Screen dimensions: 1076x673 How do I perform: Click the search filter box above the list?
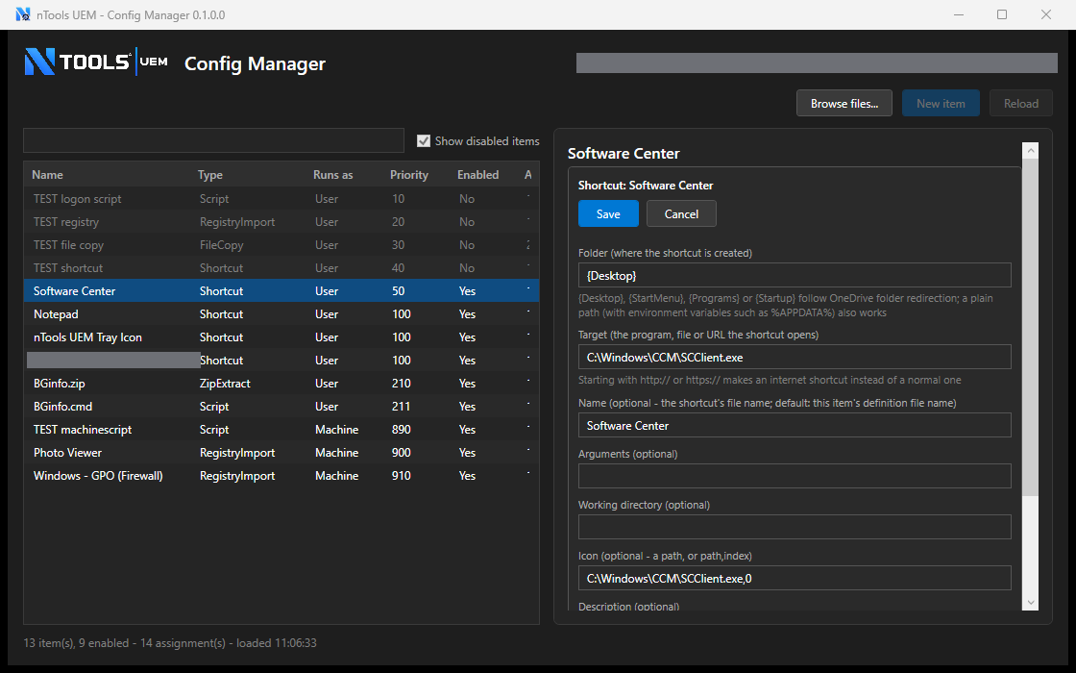[x=213, y=140]
